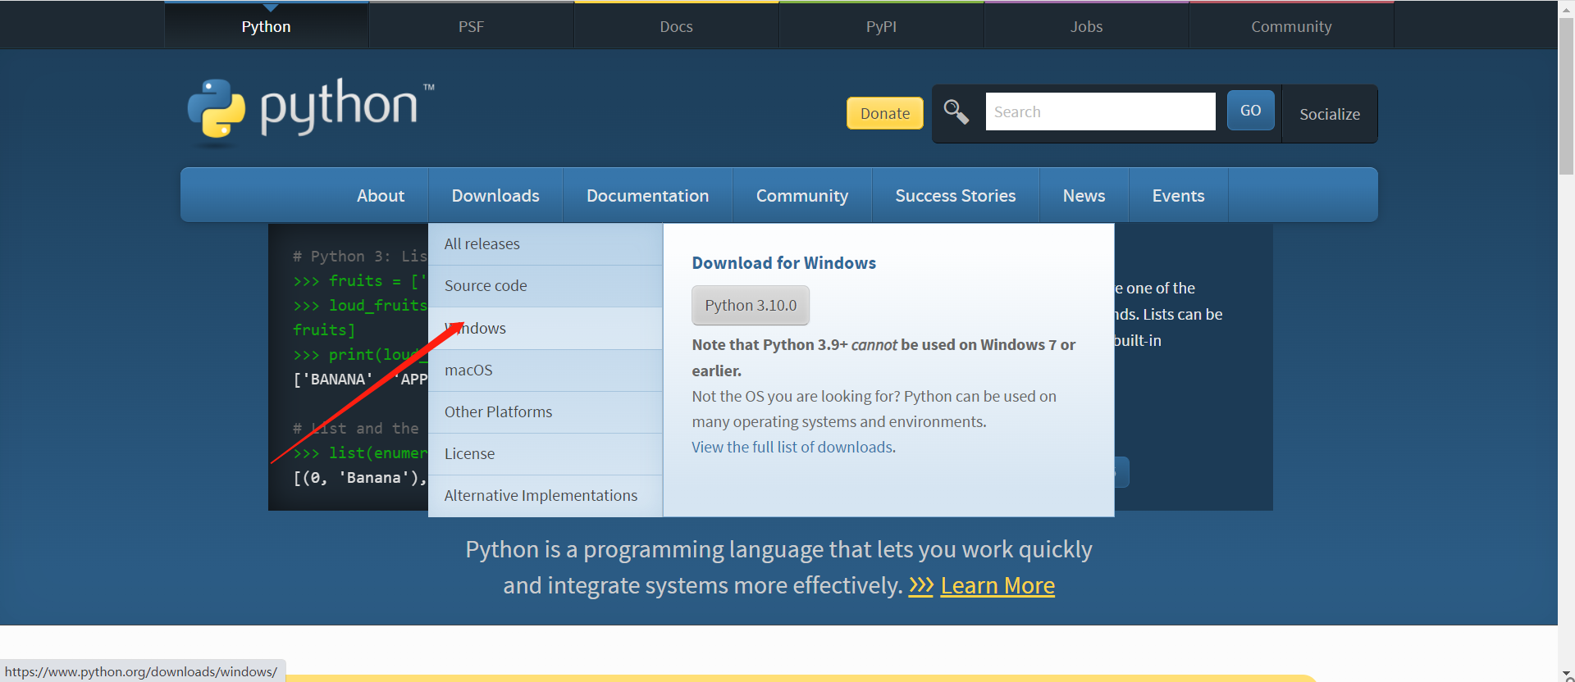Click the yellow arrows before Learn More
The width and height of the screenshot is (1575, 682).
pyautogui.click(x=920, y=586)
